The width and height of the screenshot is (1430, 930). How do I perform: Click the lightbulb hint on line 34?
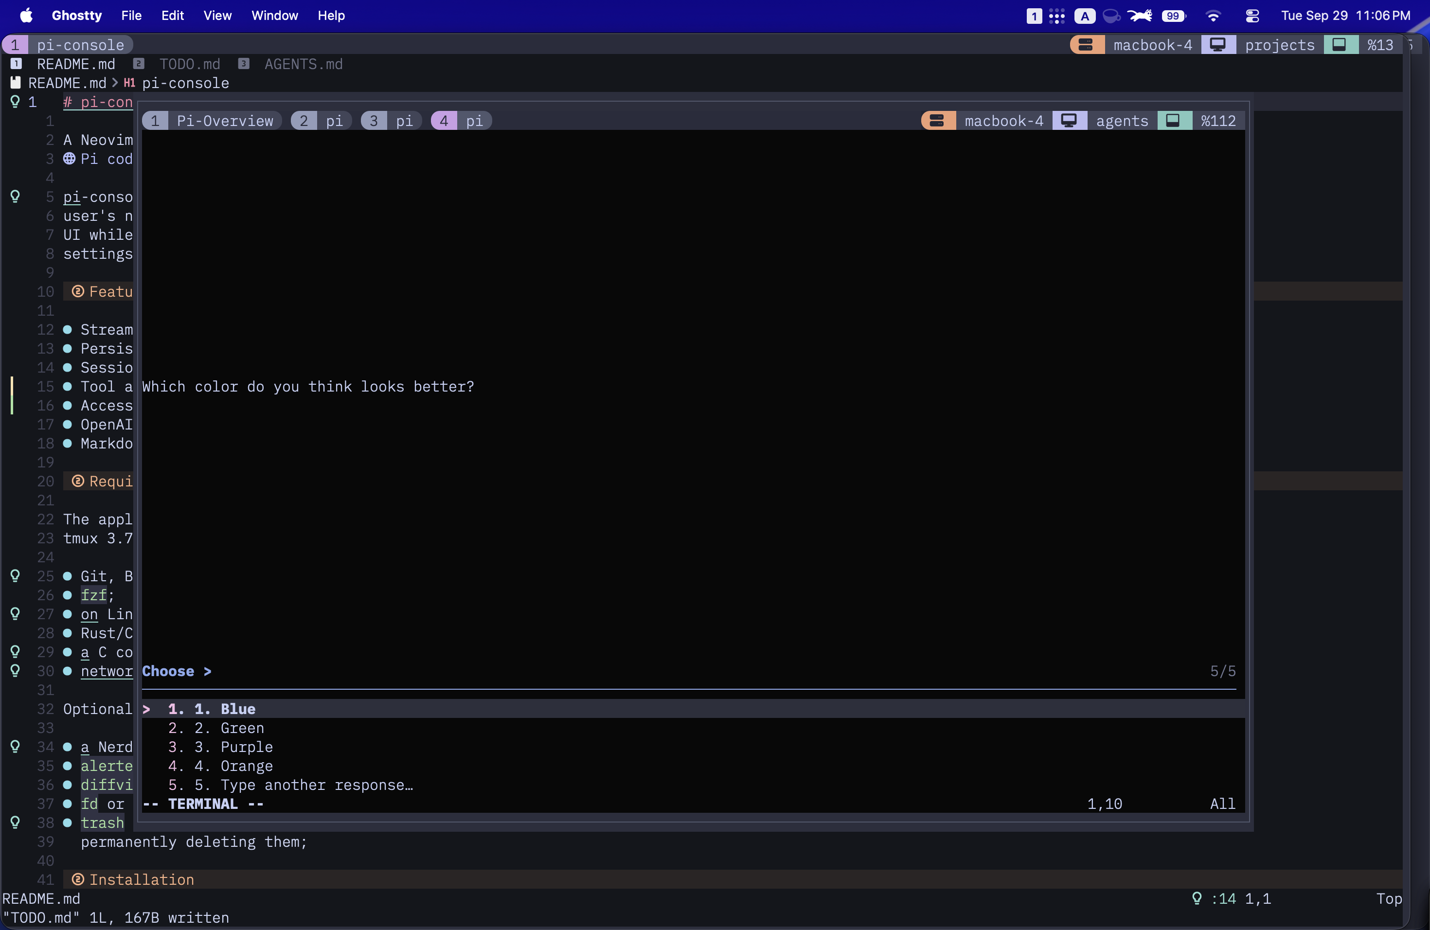coord(15,747)
